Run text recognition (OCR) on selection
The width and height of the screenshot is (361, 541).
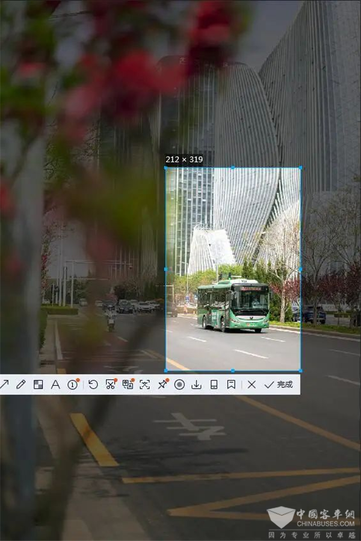(x=145, y=385)
